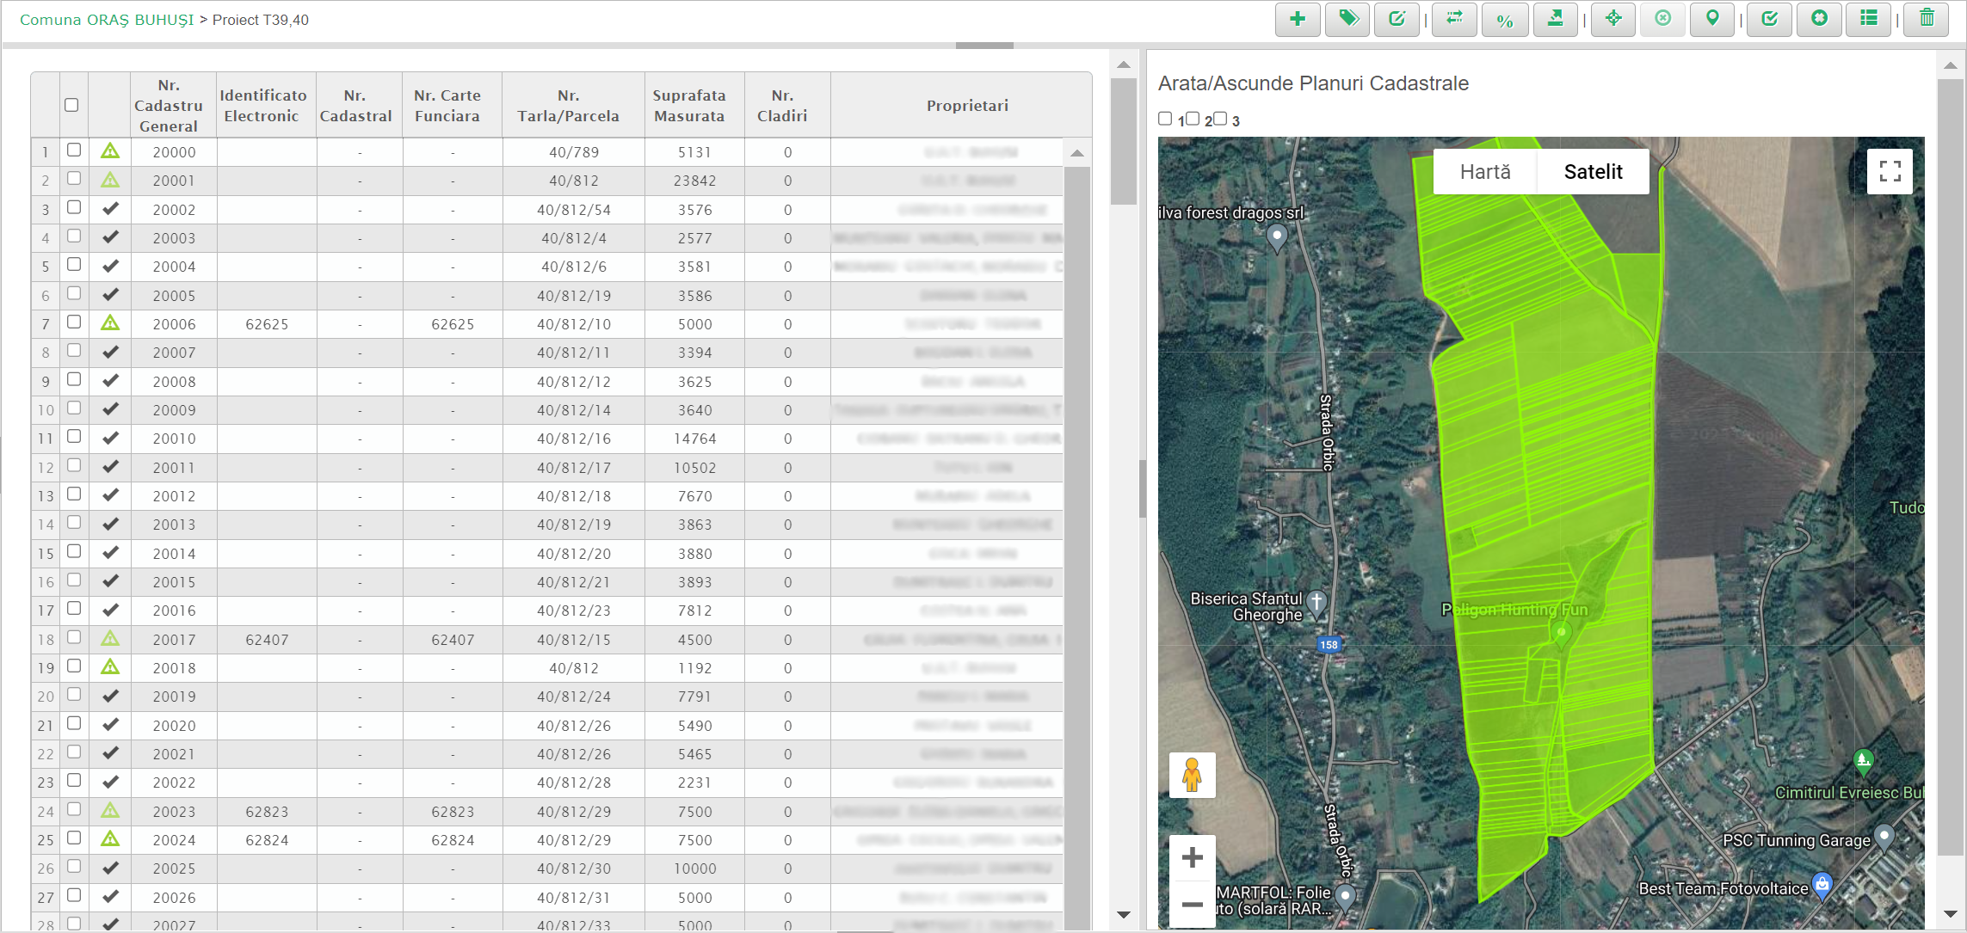Select the Satelit map tab
Screen dimensions: 1967x933
pos(1593,172)
